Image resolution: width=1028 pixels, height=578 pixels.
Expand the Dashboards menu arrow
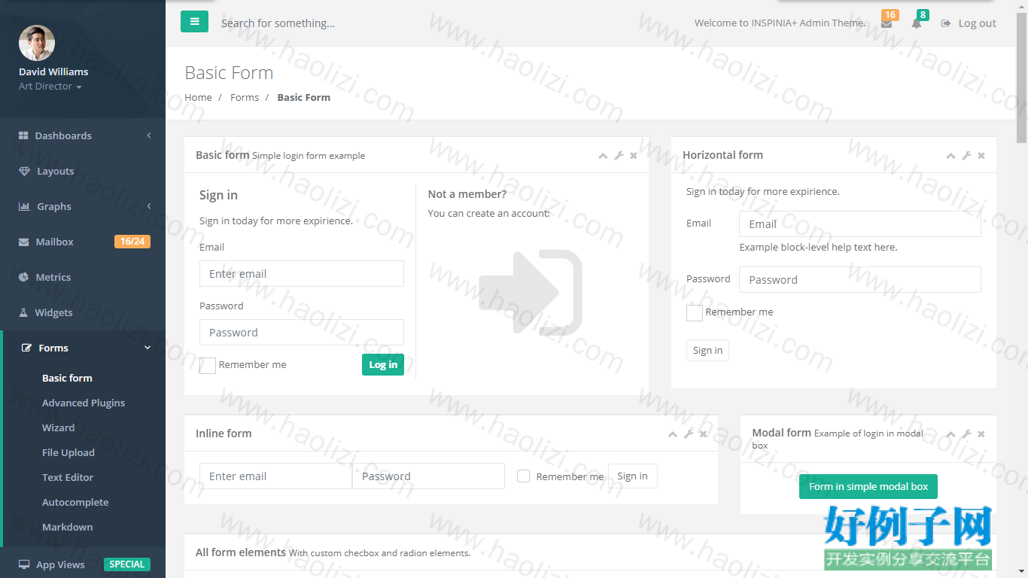click(149, 135)
